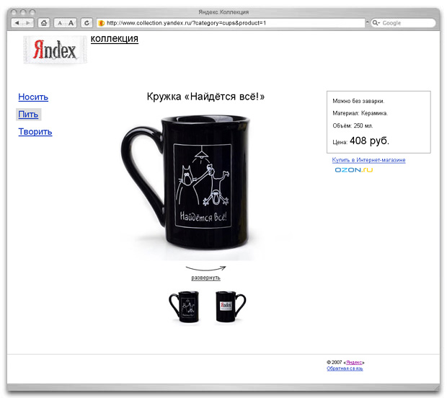This screenshot has height=398, width=447.
Task: Select the second mug thumbnail with Yandex logo
Action: [226, 307]
